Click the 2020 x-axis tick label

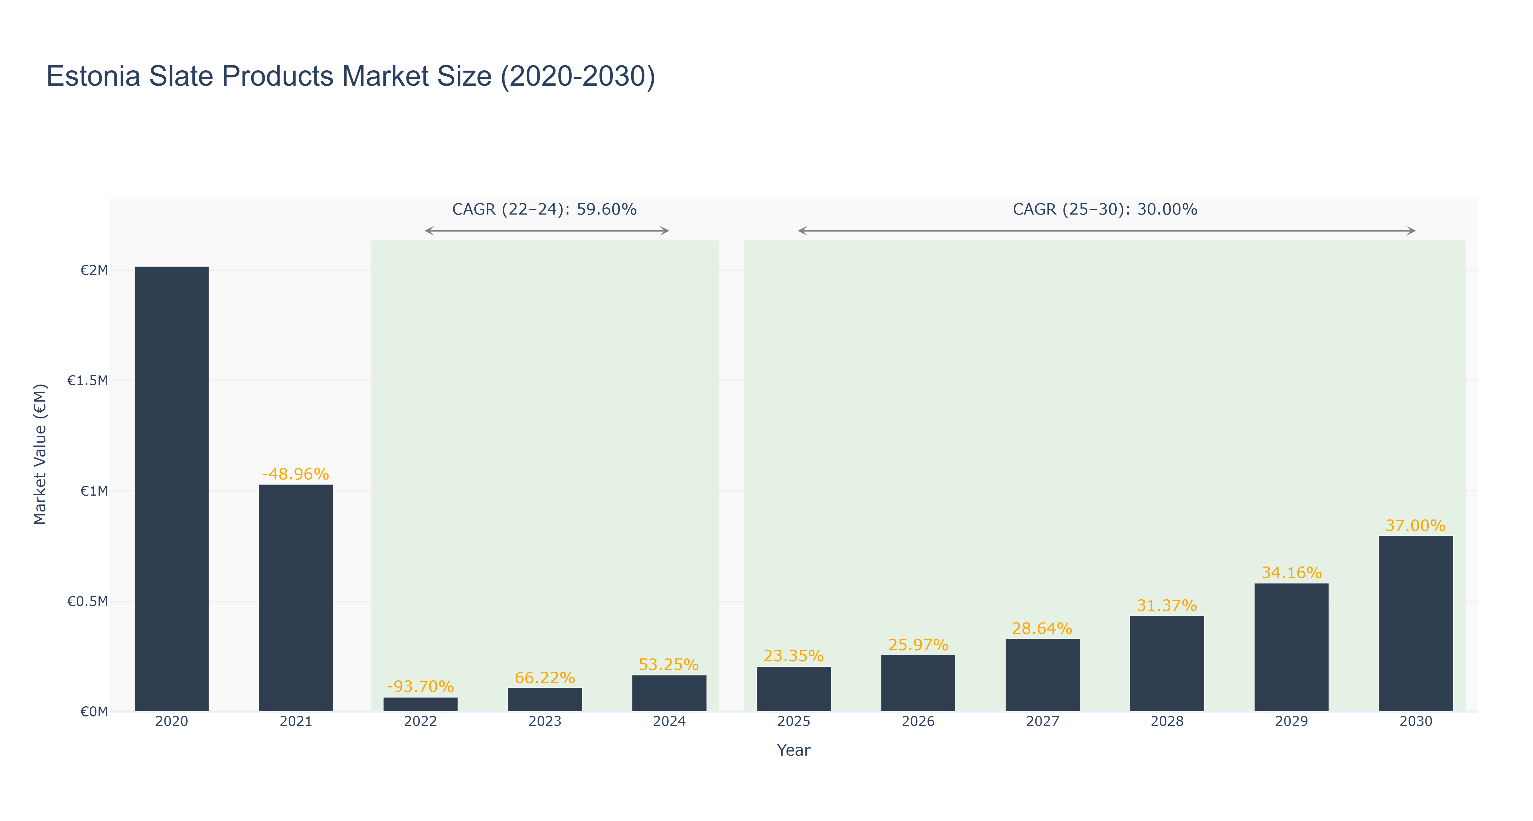(x=171, y=722)
